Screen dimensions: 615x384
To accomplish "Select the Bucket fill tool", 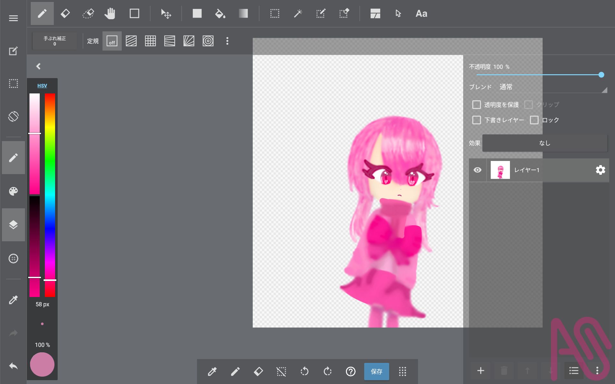I will click(x=220, y=13).
